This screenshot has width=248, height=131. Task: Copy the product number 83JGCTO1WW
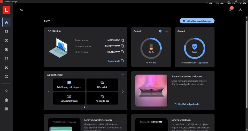122,46
